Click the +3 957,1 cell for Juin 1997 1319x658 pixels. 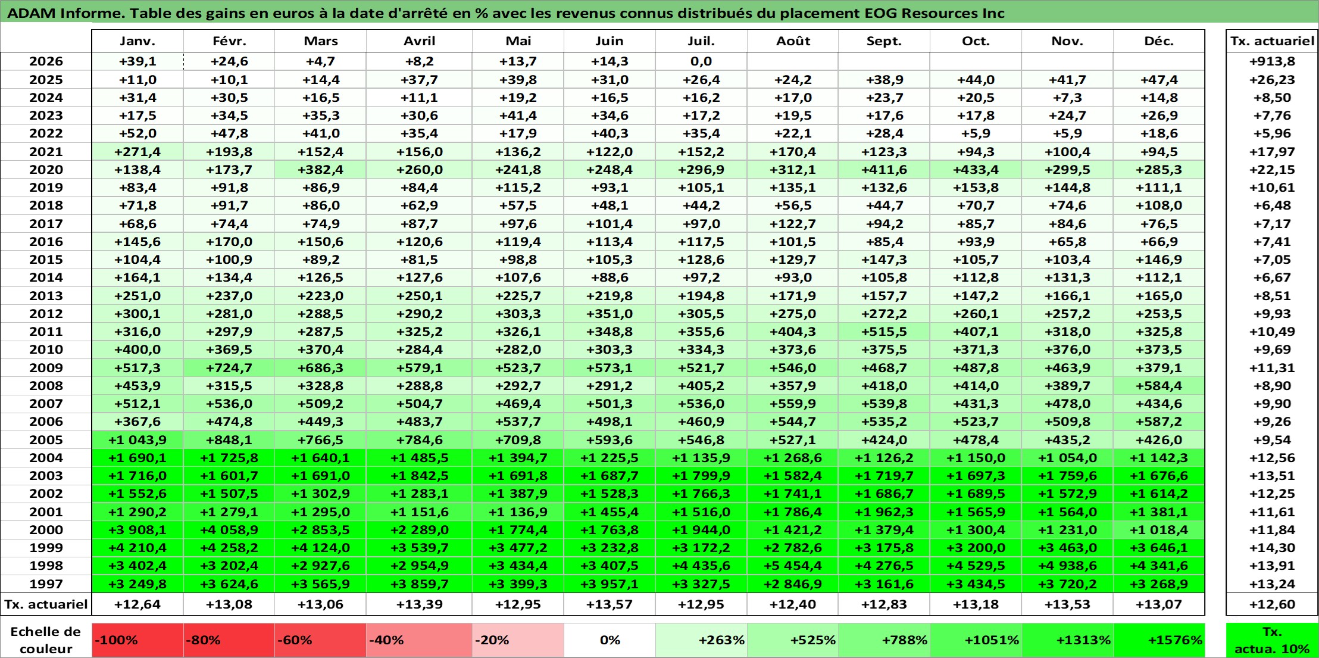point(610,584)
